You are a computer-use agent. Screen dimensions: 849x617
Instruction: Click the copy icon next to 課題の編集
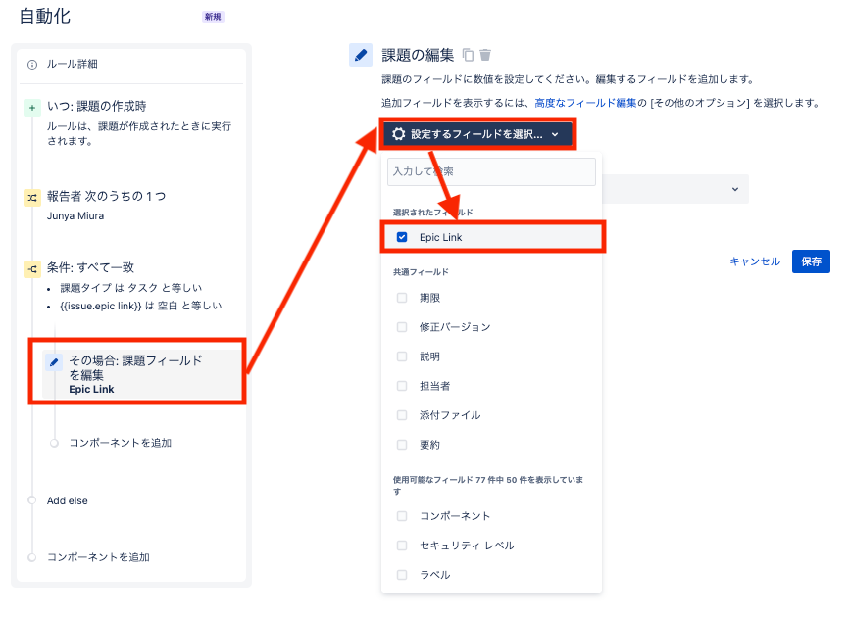pyautogui.click(x=470, y=55)
